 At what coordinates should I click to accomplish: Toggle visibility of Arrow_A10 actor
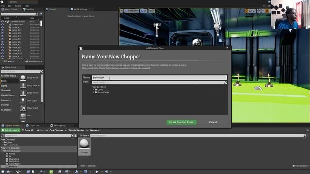2,53
